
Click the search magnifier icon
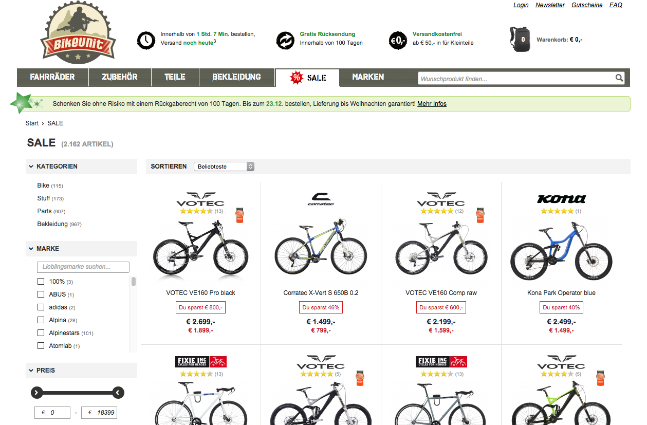tap(619, 78)
